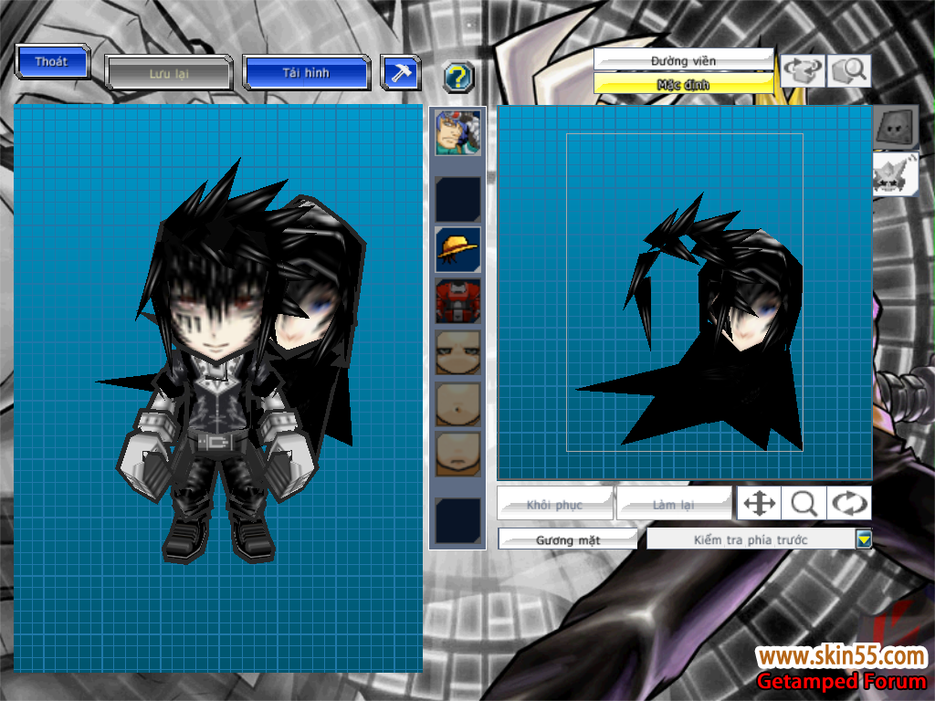The width and height of the screenshot is (935, 701).
Task: Select the spiky hair face icon
Action: [895, 174]
